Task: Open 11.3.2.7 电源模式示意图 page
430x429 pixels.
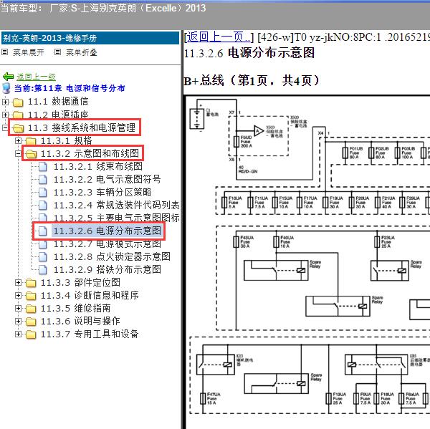Action: coord(107,244)
